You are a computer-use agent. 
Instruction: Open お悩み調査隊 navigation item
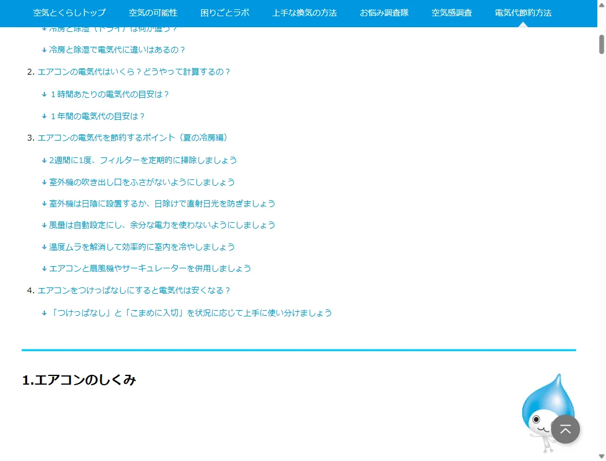point(384,13)
